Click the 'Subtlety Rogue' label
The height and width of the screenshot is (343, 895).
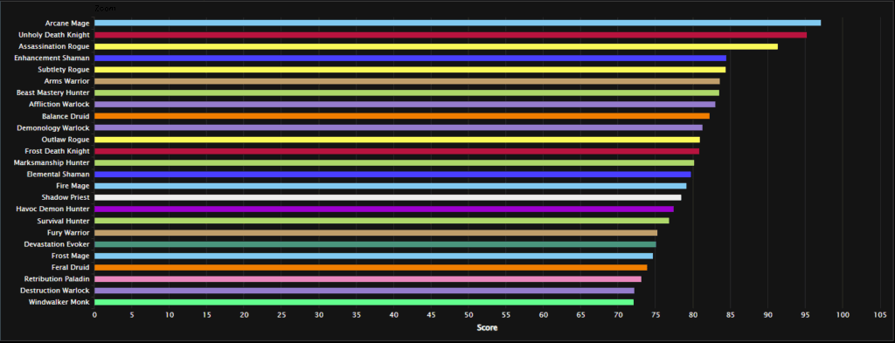[x=63, y=70]
